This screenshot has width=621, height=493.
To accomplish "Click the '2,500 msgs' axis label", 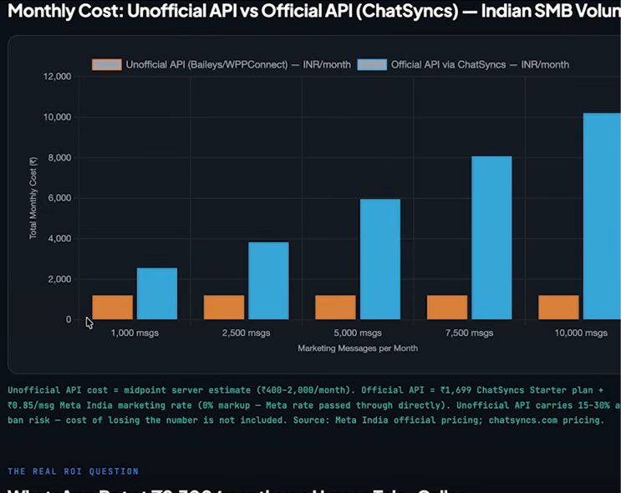I will click(x=246, y=333).
